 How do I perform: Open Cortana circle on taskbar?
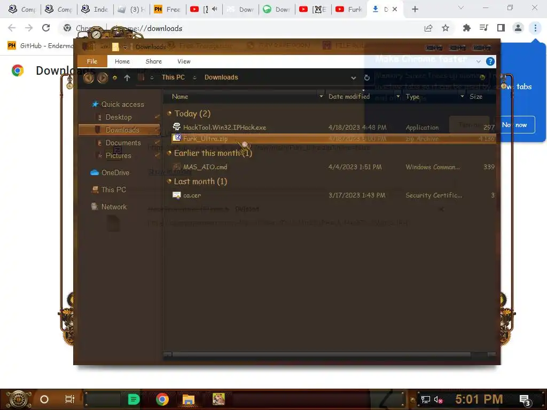tap(44, 399)
